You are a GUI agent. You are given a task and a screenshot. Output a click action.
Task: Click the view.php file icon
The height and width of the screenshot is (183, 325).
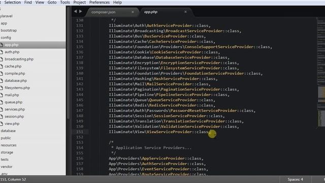[1, 124]
